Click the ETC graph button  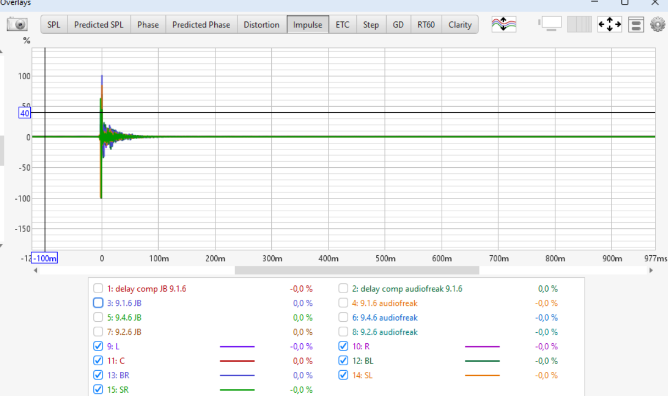(x=342, y=25)
